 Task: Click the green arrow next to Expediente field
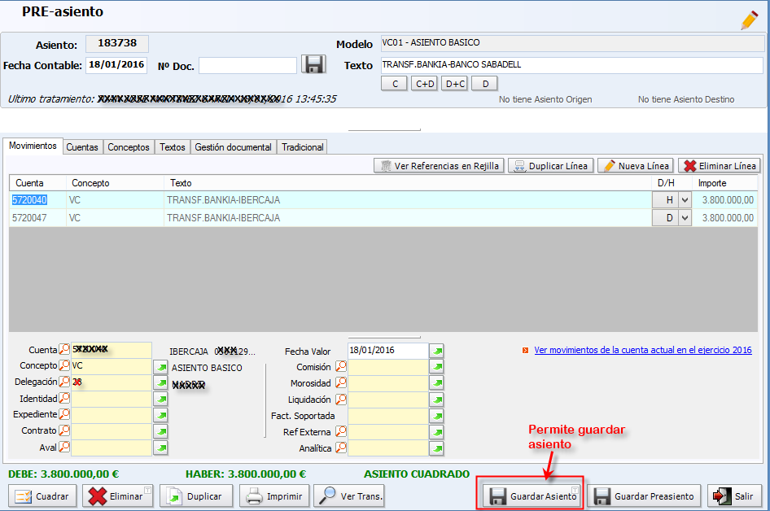point(160,416)
